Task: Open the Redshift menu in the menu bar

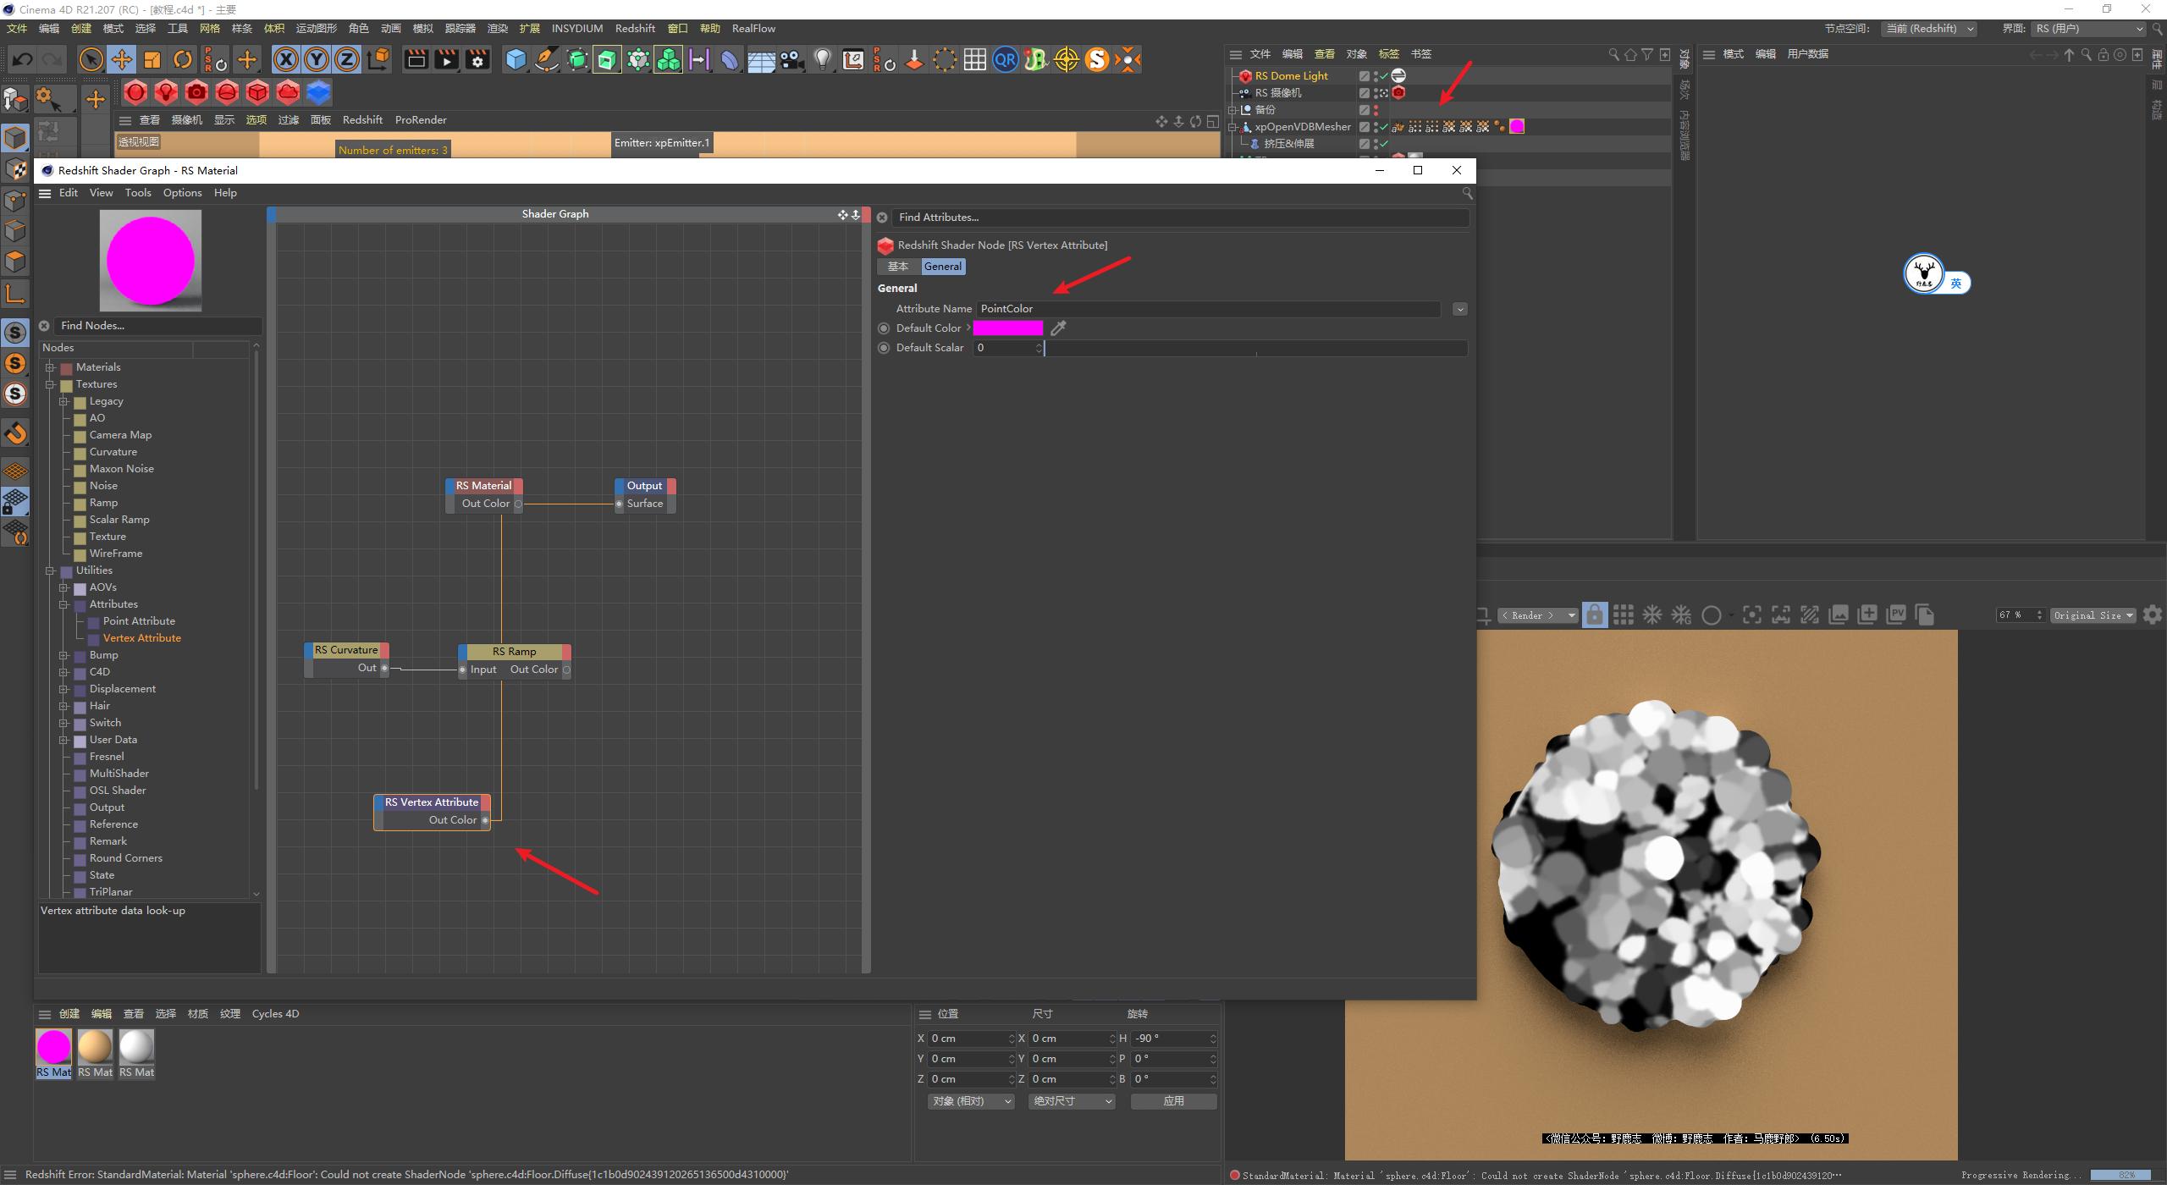Action: tap(635, 28)
